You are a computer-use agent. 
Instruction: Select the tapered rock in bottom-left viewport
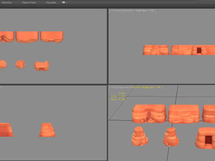coord(47,130)
